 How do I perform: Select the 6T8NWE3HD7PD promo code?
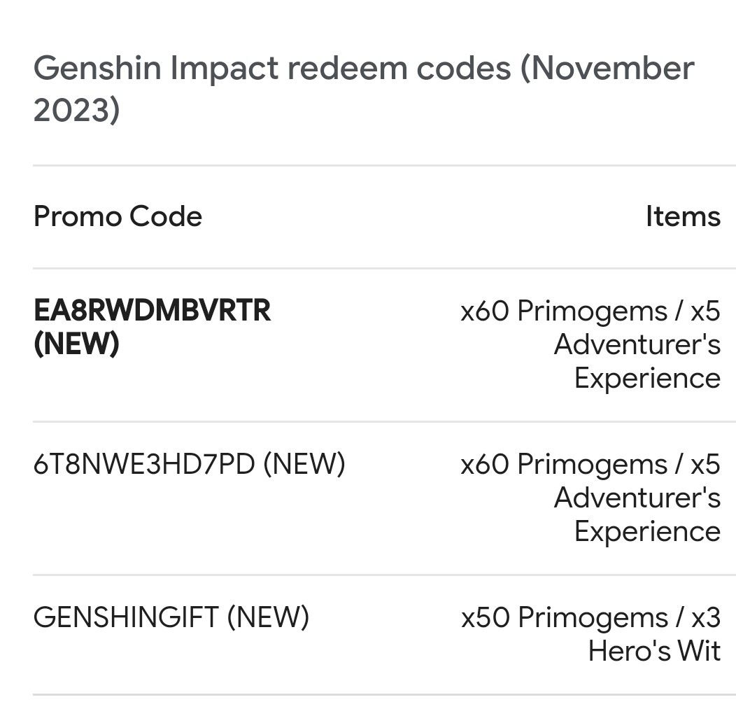tap(143, 464)
